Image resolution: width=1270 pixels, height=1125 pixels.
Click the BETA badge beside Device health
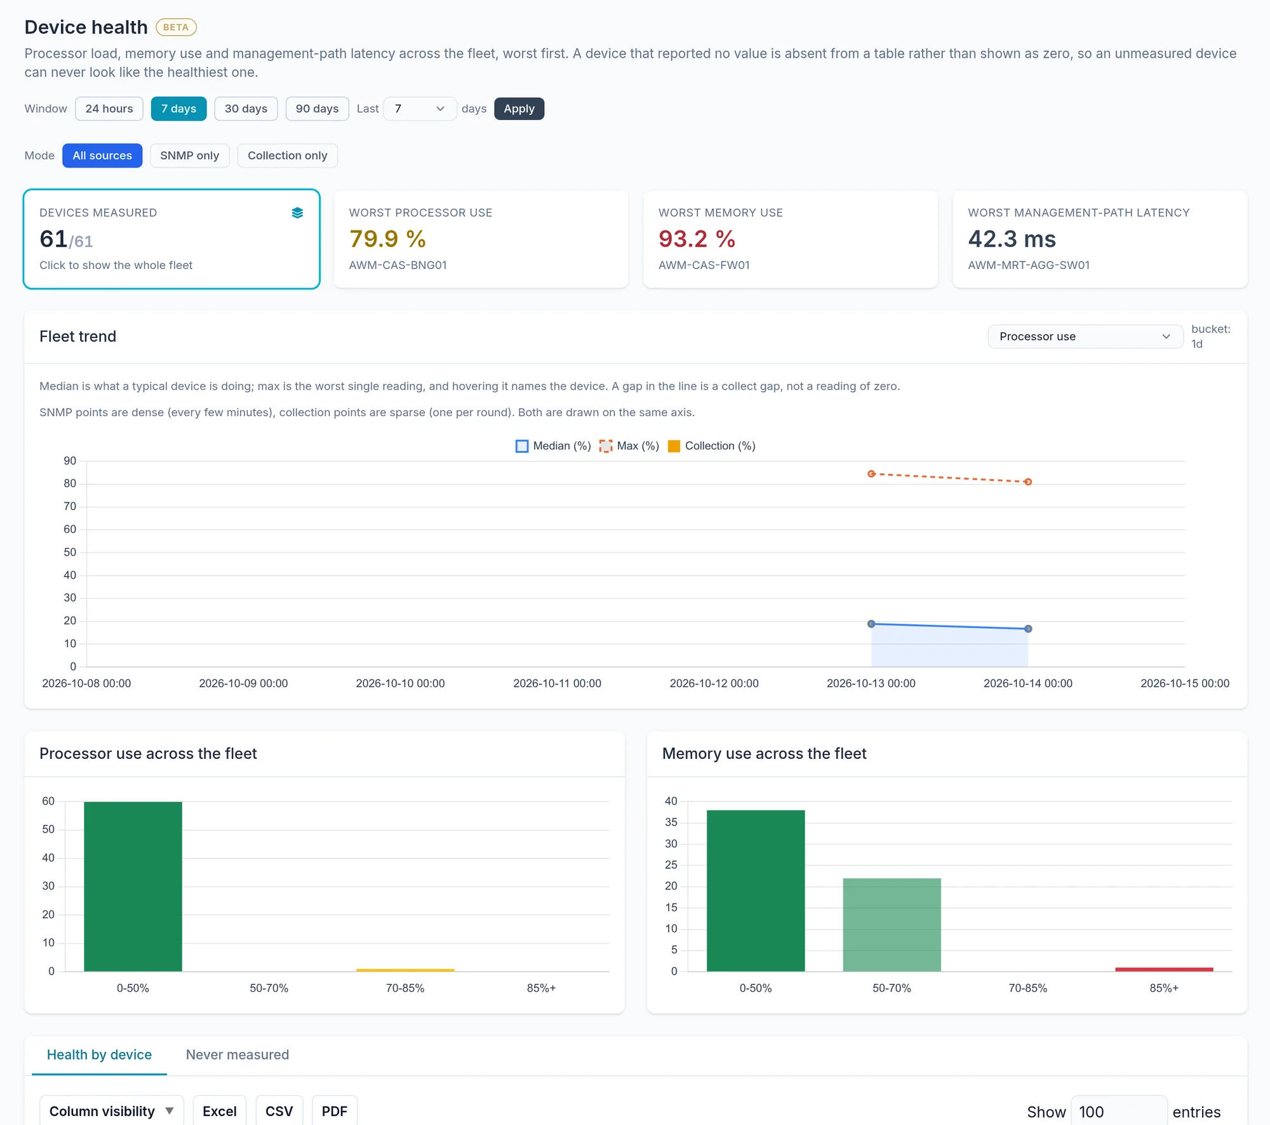tap(176, 27)
